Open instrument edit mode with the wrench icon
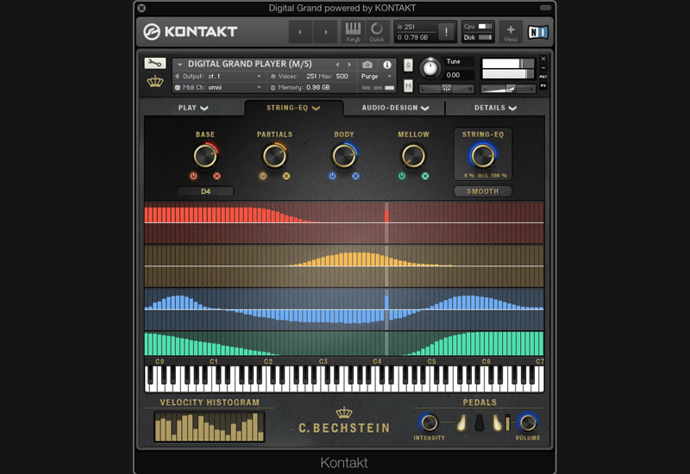 (155, 63)
